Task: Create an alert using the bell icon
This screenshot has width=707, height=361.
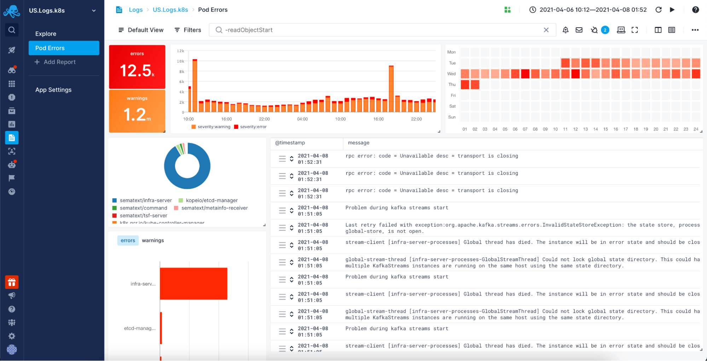Action: tap(566, 30)
